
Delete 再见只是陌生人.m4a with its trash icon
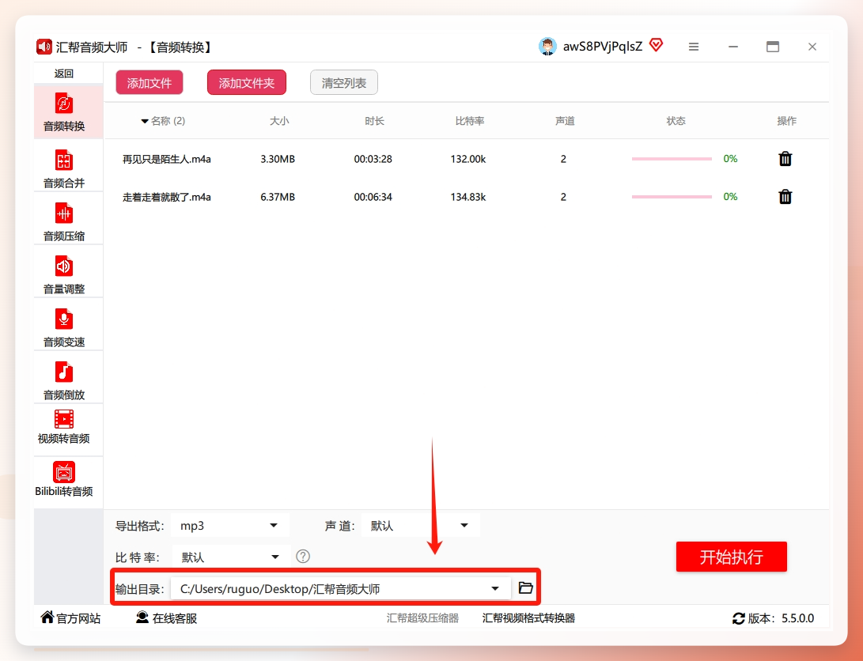coord(785,159)
